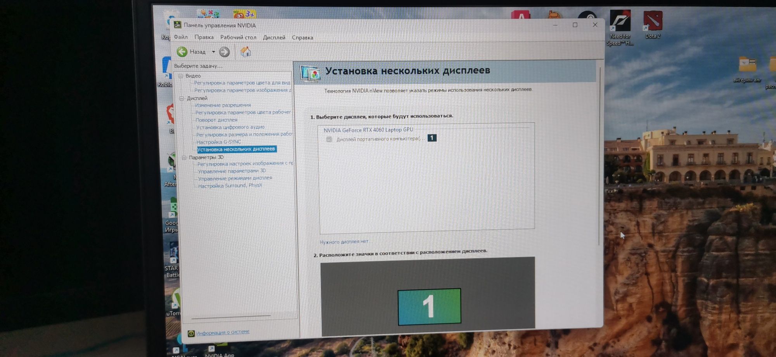The height and width of the screenshot is (357, 776).
Task: Select Настройка G-SYNC
Action: coord(219,142)
